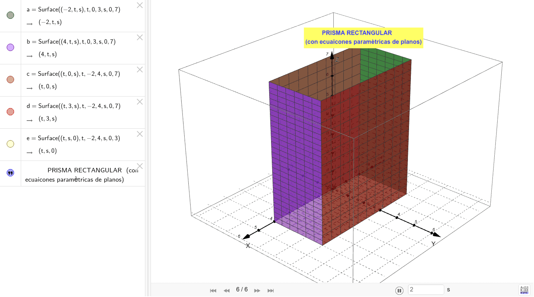
Task: Select the yellow PRISMA RECTANGULAR title in graphics view
Action: 363,37
